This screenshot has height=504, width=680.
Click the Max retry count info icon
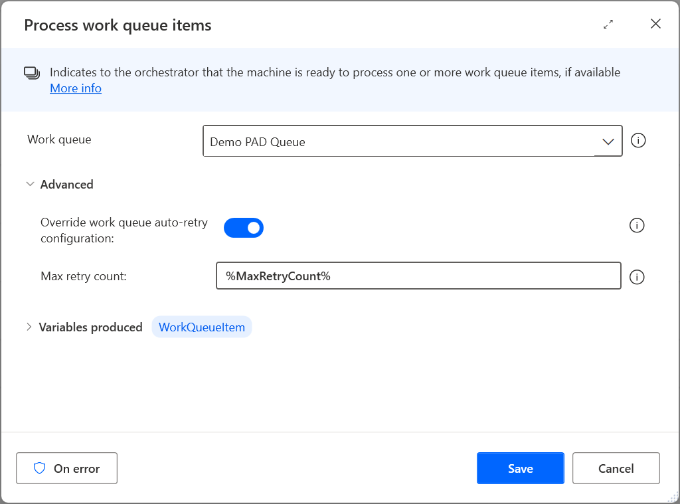636,277
